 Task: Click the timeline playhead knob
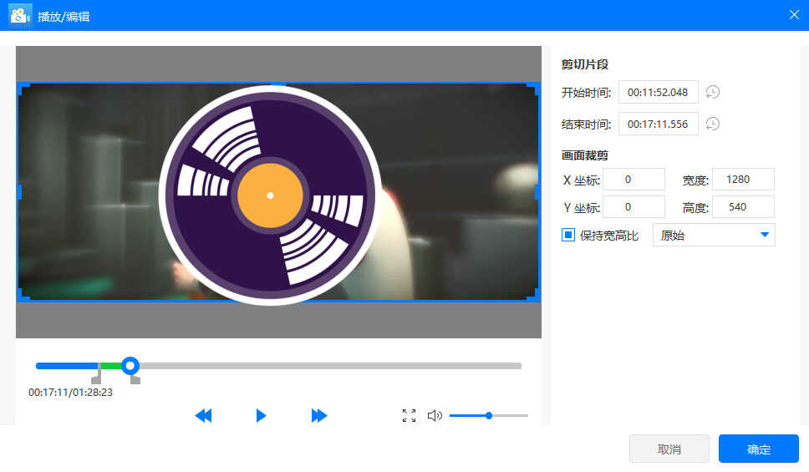click(x=130, y=366)
